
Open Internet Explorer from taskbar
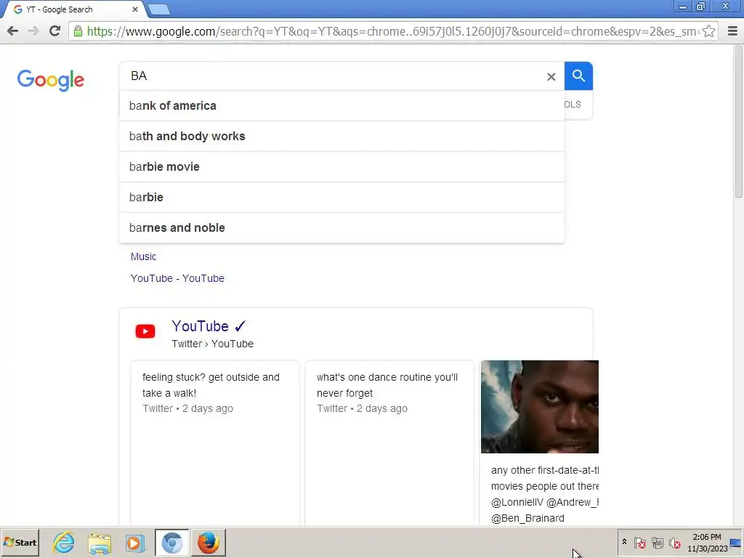tap(64, 542)
